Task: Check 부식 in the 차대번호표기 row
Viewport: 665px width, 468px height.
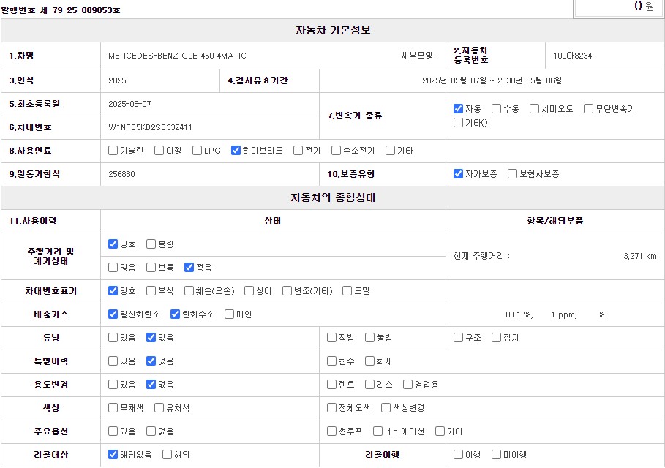Action: coord(151,290)
